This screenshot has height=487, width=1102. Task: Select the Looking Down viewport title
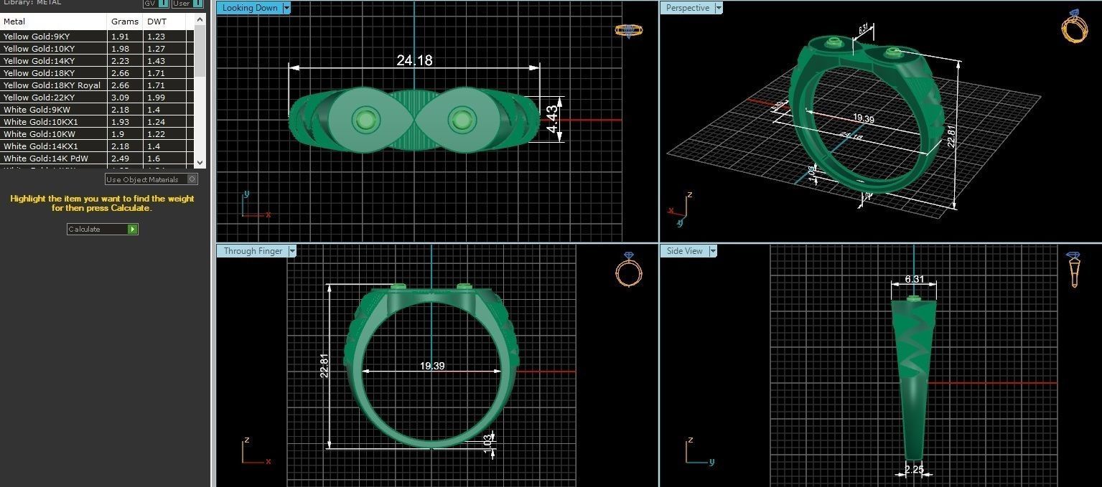click(249, 8)
